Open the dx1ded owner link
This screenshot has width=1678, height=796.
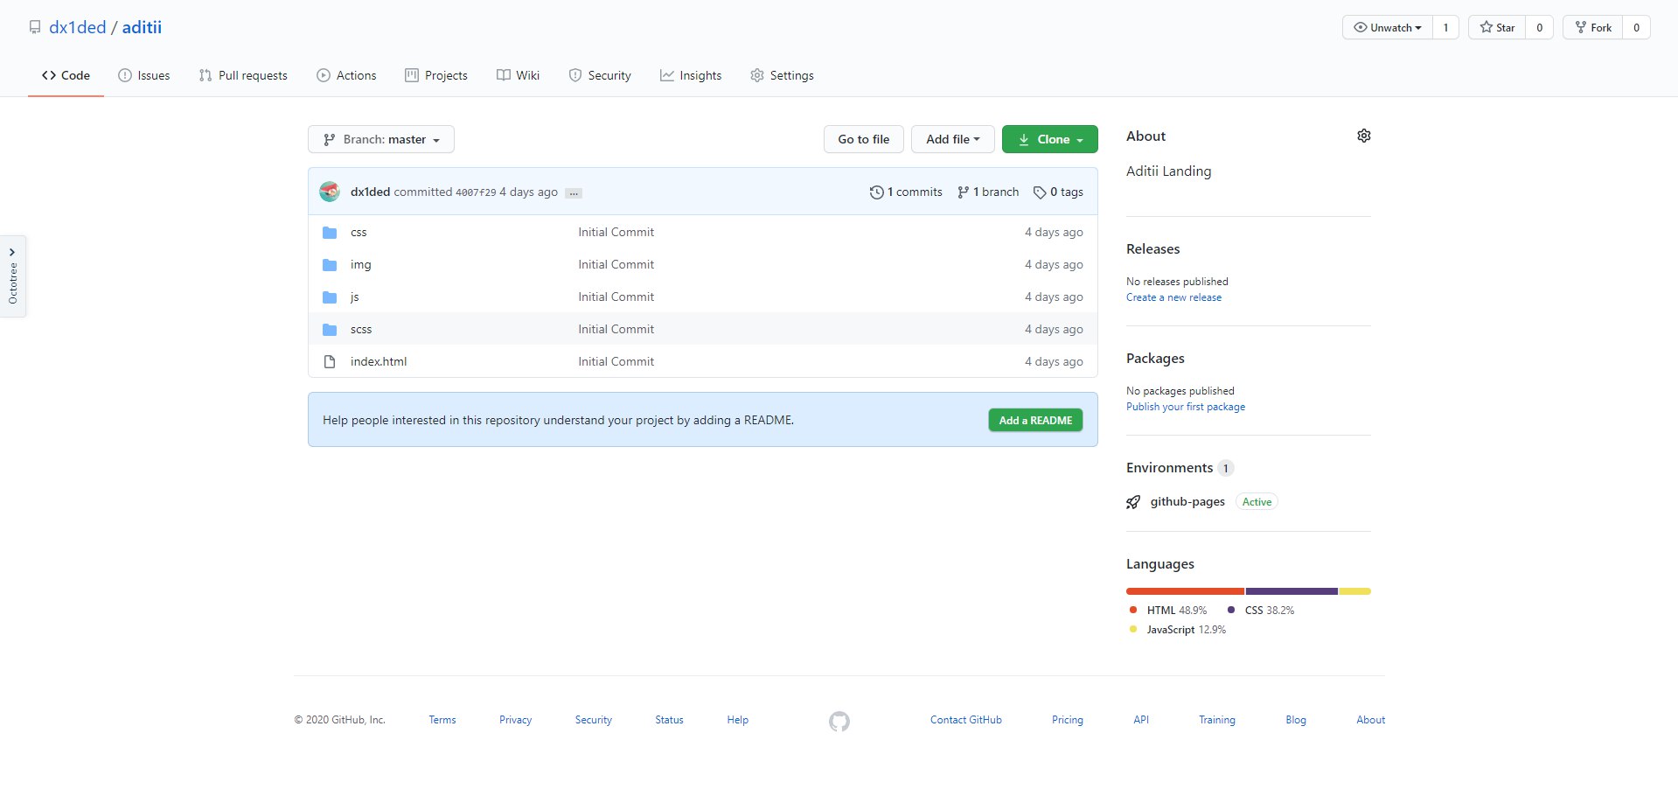[x=78, y=27]
